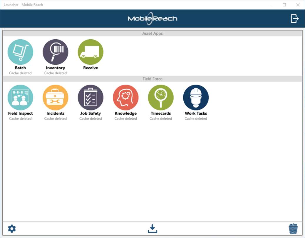Viewport: 305px width, 238px height.
Task: Open the Receive truck app
Action: (91, 52)
